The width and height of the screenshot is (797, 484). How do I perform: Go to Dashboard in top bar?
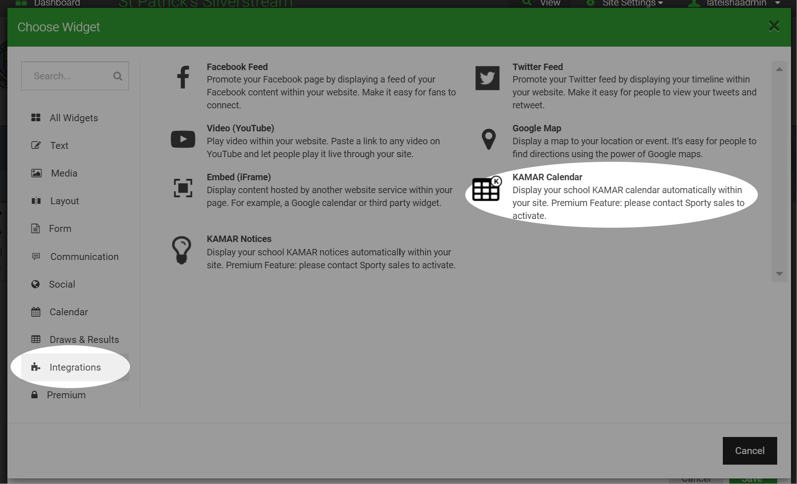(48, 3)
